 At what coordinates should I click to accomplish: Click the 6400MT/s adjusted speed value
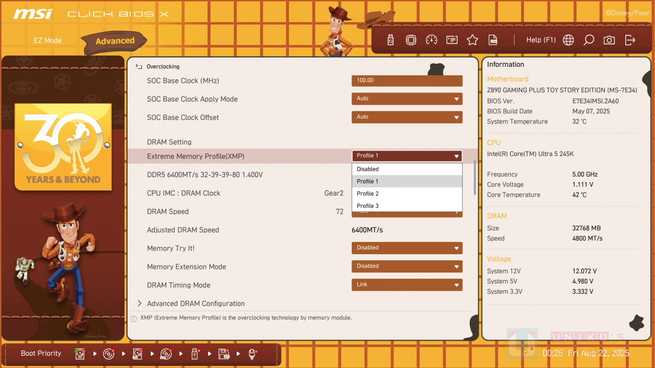pyautogui.click(x=367, y=230)
